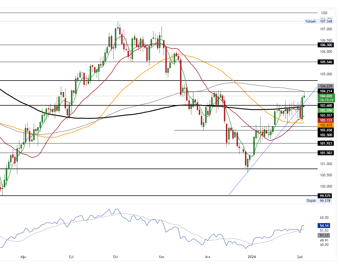Click the blue 54.14 RSI value label

(x=325, y=225)
